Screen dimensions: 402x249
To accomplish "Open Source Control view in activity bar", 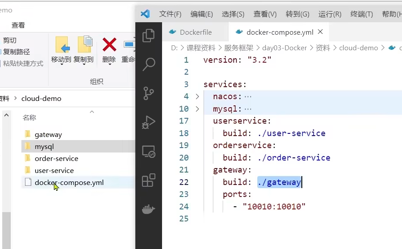I will (148, 93).
